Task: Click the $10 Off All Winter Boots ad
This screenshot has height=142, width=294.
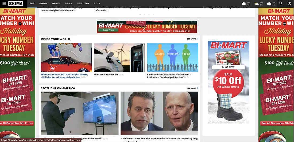Action: pyautogui.click(x=228, y=82)
